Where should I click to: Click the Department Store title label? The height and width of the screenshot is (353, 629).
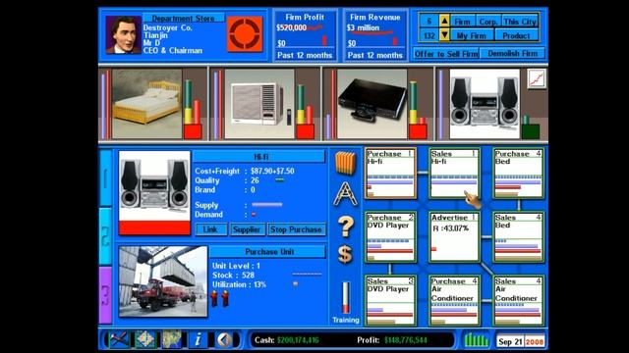[183, 18]
